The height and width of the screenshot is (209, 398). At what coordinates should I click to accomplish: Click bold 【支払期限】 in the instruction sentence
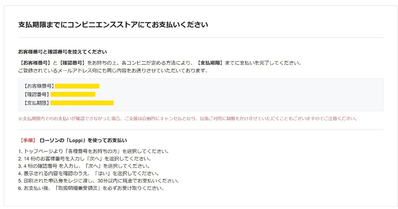[x=210, y=63]
